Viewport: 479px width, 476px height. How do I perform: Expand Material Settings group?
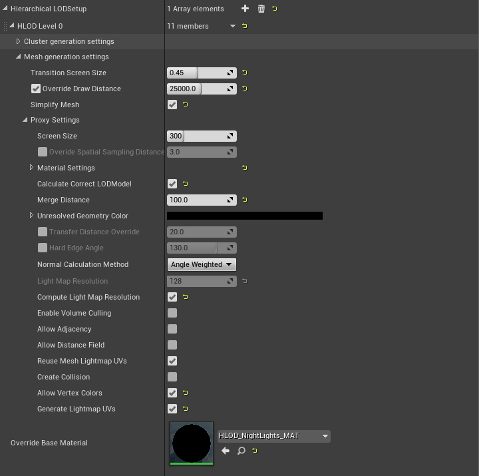point(32,168)
